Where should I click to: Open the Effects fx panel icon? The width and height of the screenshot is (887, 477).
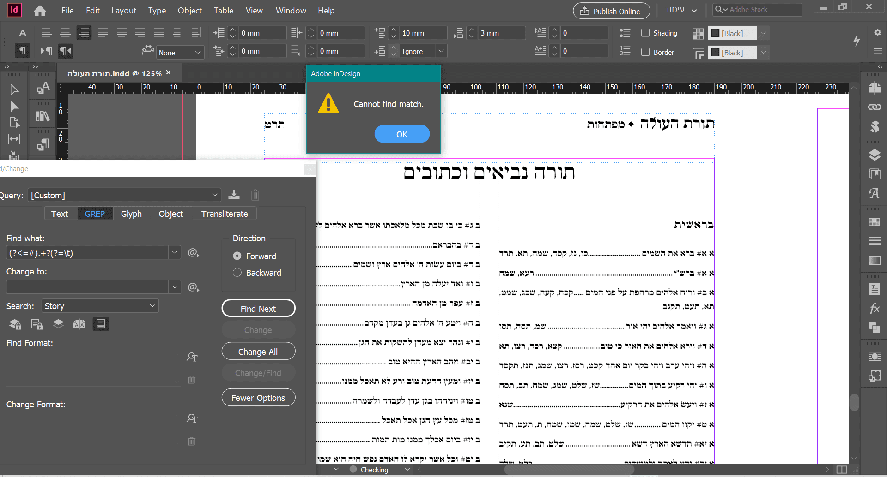[x=875, y=308]
